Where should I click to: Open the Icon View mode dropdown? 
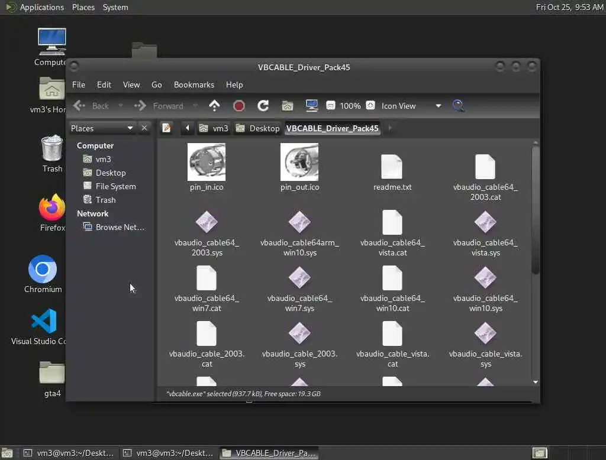click(x=411, y=105)
